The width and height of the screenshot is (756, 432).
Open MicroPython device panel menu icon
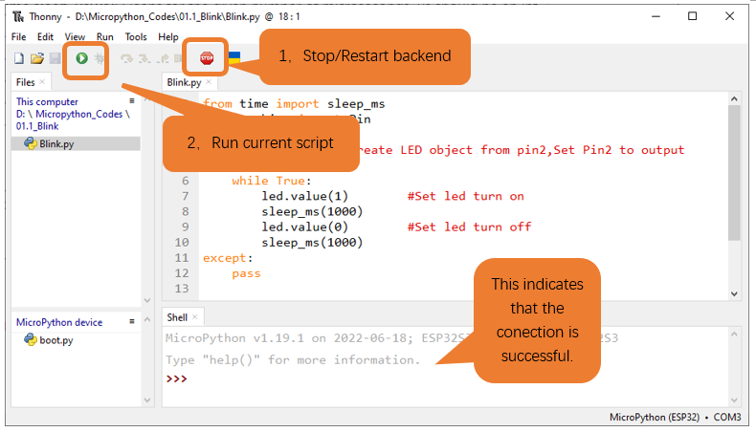132,321
